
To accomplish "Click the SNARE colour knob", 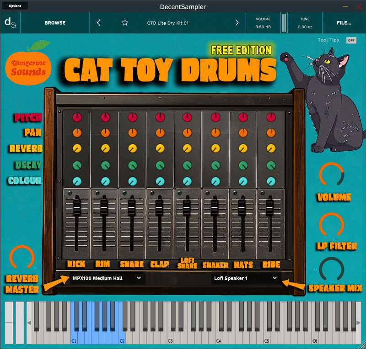I will [x=133, y=181].
